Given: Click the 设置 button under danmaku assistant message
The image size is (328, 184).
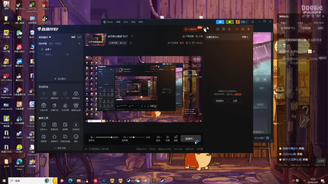Looking at the screenshot, I should tap(235, 101).
